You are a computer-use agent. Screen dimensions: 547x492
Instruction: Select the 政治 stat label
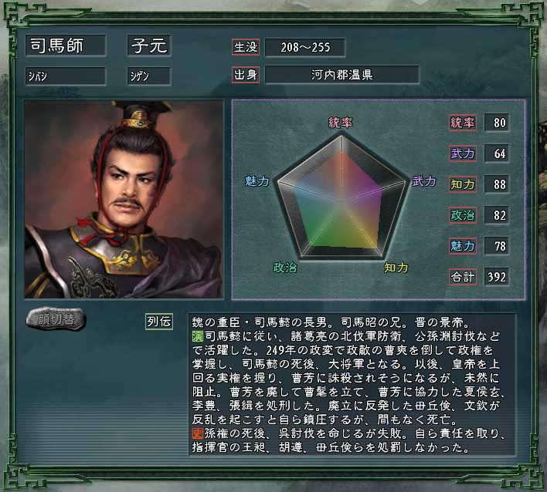[463, 215]
